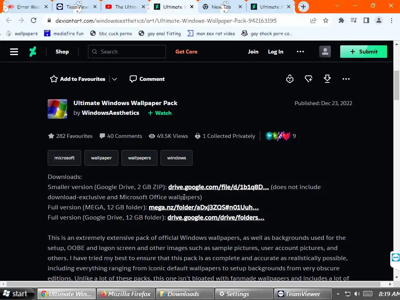Switch to the last Ultimate DeviantArt tab

(x=270, y=7)
